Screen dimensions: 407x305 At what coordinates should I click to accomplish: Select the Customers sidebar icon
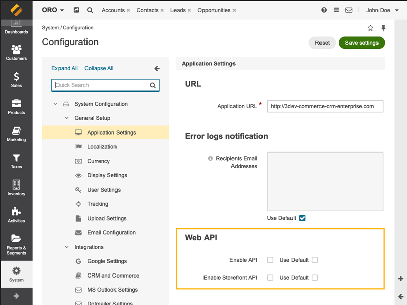click(16, 52)
